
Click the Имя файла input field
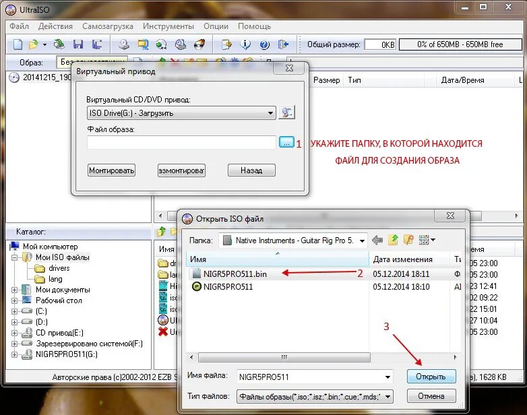[x=310, y=377]
